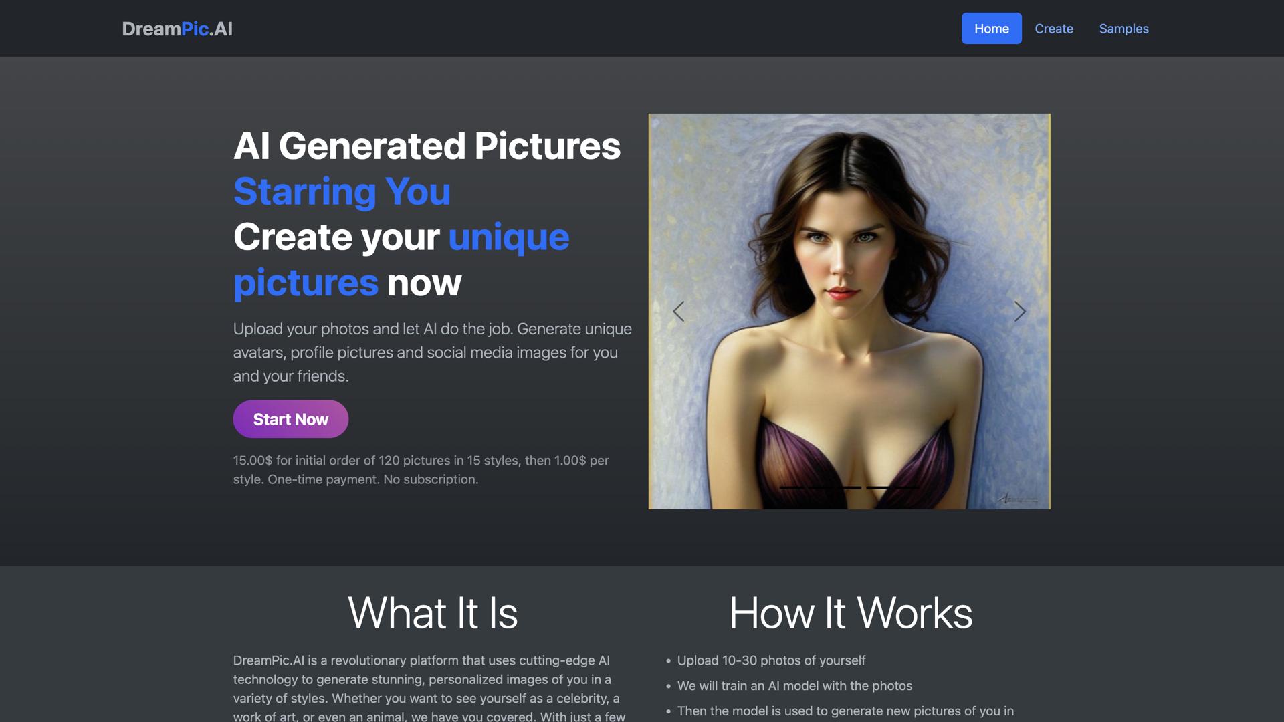Open the Create nav link
This screenshot has width=1284, height=722.
(x=1053, y=29)
